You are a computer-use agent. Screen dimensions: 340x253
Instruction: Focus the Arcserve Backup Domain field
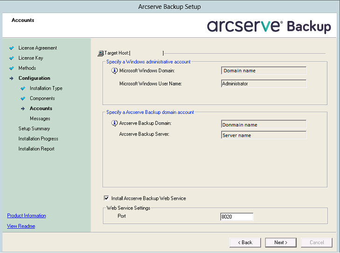coord(264,125)
